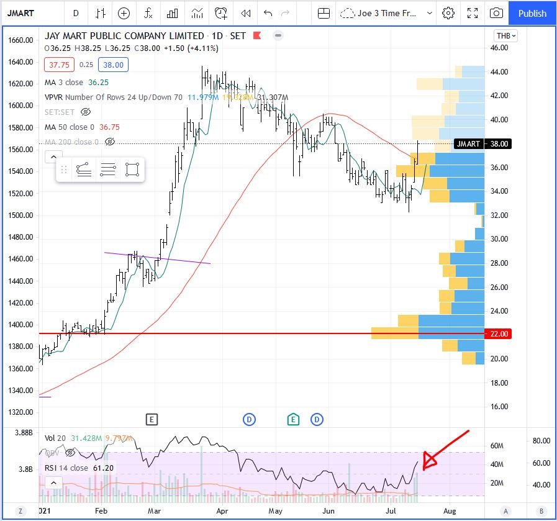The image size is (557, 521).
Task: Click the blue 38.00 buy price button
Action: (113, 65)
